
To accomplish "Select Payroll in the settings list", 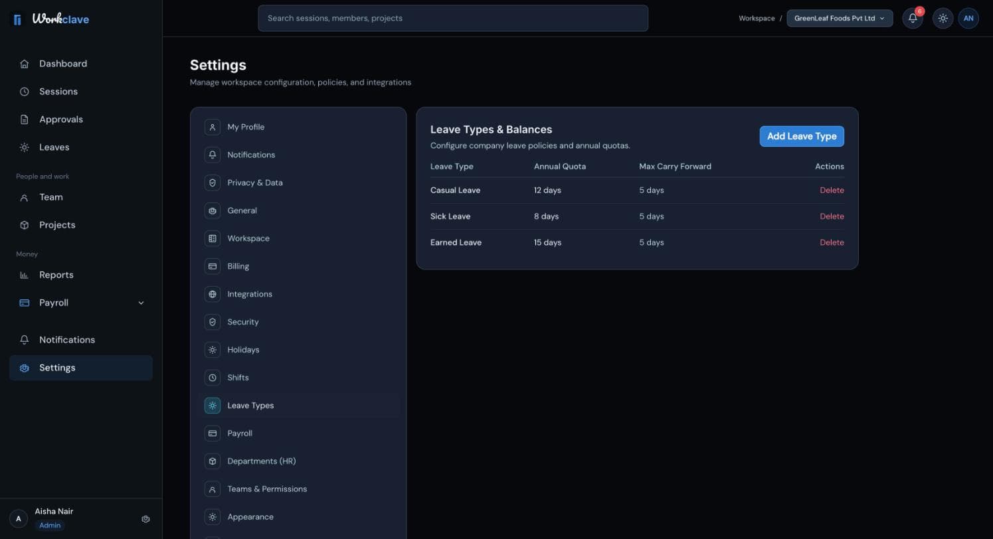I will point(299,433).
